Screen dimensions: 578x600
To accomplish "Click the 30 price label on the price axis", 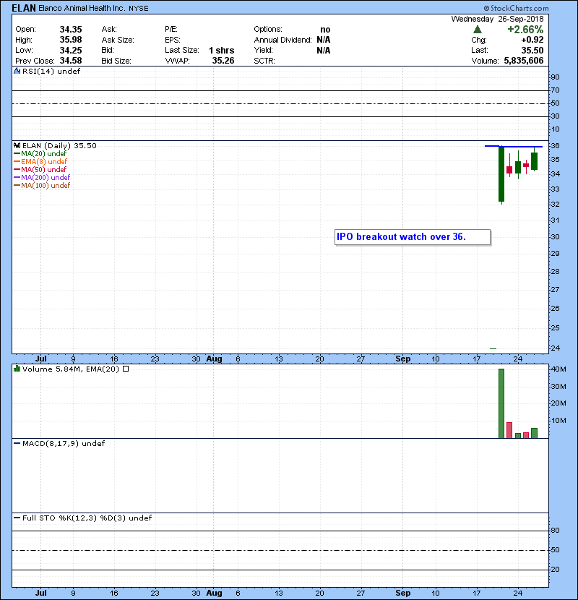I will pos(555,236).
